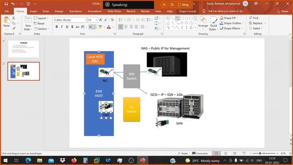Increase the font size
Screen dimensions: 293x165
tap(101, 20)
